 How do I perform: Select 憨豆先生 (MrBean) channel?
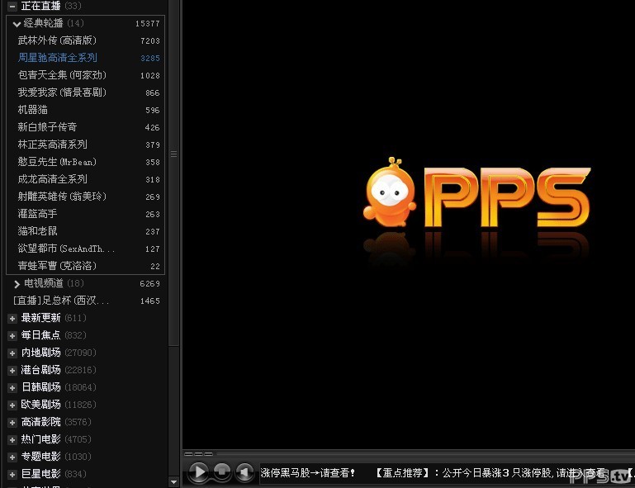(85, 162)
